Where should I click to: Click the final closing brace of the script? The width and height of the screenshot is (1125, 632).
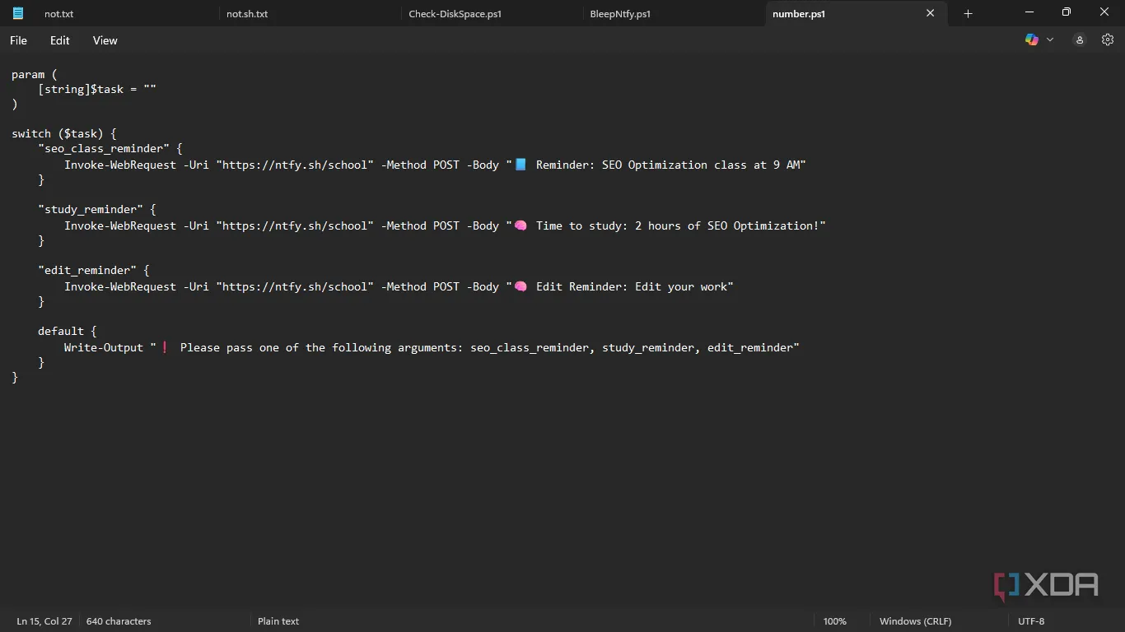[x=15, y=377]
